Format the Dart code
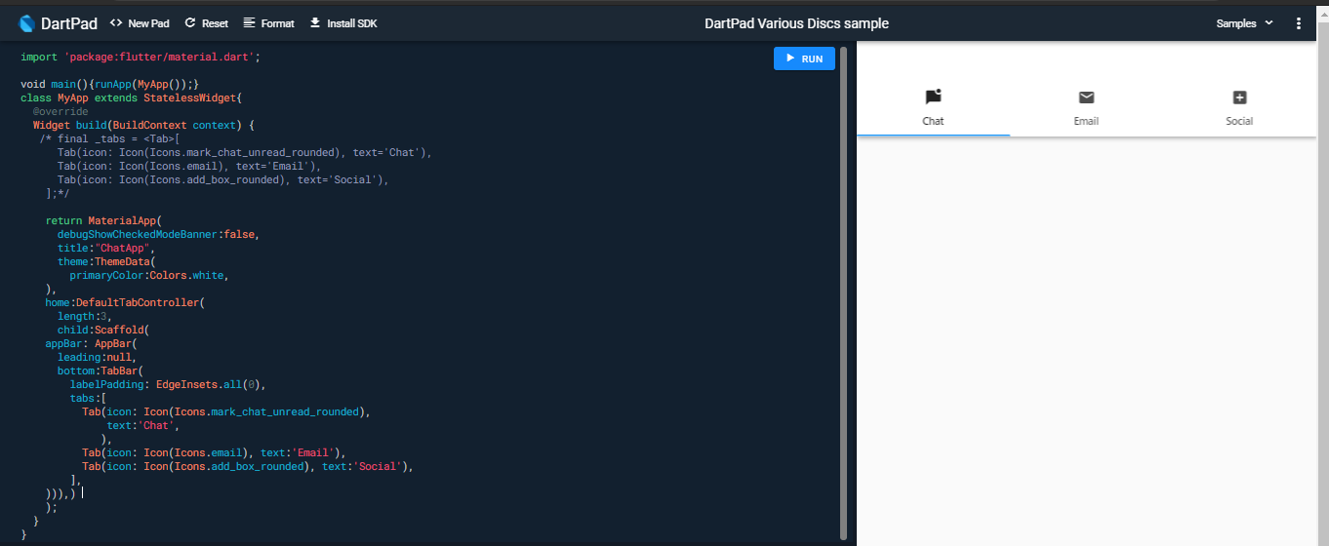The image size is (1329, 546). (x=268, y=23)
